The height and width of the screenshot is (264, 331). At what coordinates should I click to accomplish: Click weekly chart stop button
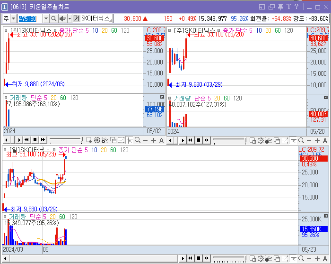click(199, 140)
